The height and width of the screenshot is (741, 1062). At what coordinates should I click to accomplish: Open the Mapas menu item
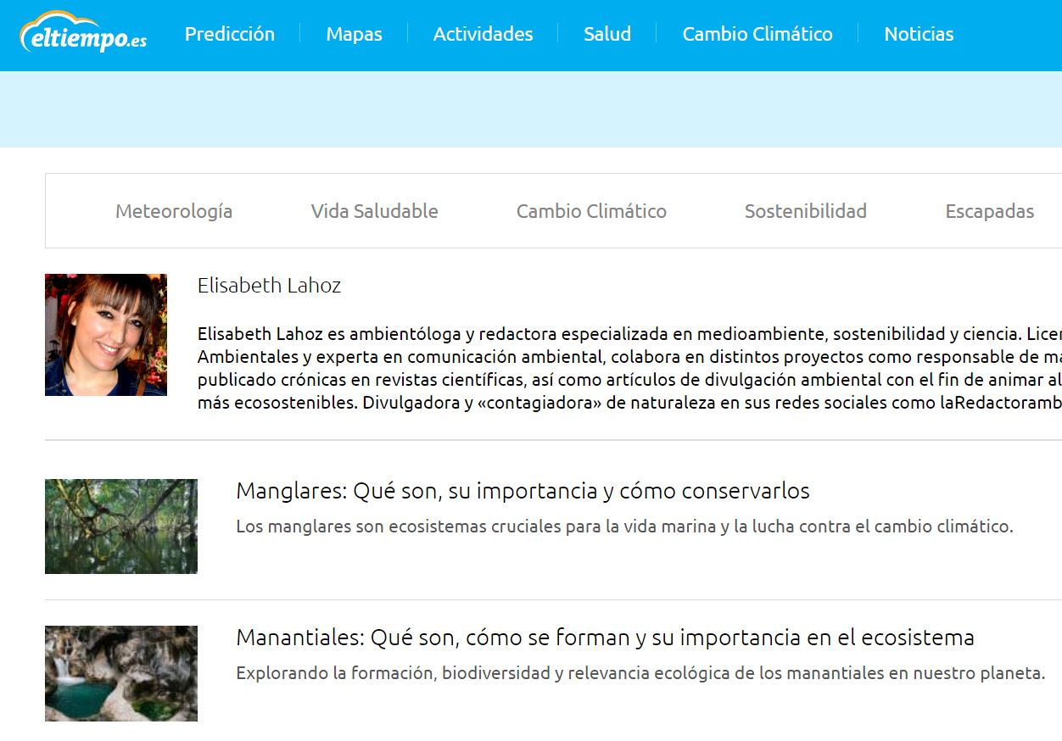(x=354, y=34)
